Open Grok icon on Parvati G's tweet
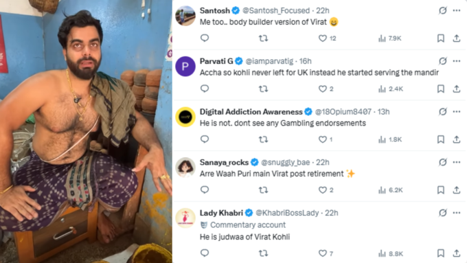The image size is (467, 263). (x=443, y=61)
